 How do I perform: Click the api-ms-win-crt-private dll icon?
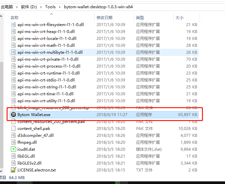point(14,59)
